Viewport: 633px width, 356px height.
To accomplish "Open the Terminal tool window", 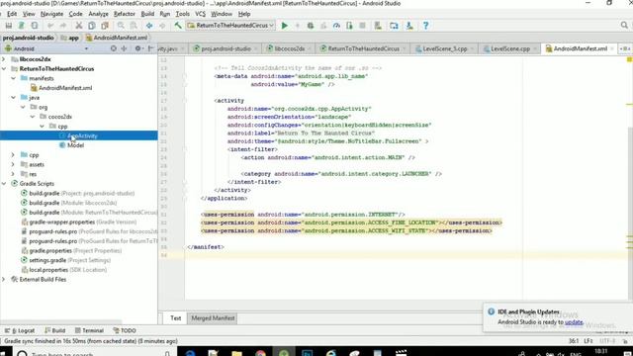I will point(89,330).
